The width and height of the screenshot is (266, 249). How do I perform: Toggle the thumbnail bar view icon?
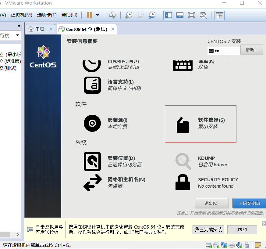(x=180, y=15)
